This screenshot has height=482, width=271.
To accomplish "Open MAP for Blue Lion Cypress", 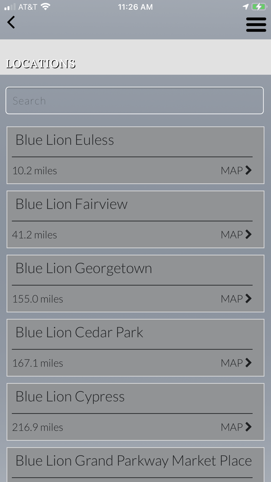I will pos(236,427).
